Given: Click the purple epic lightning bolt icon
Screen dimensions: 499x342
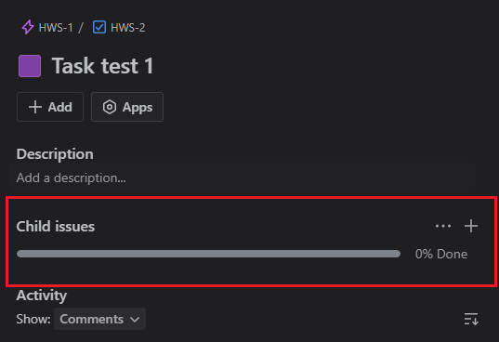Looking at the screenshot, I should coord(27,27).
